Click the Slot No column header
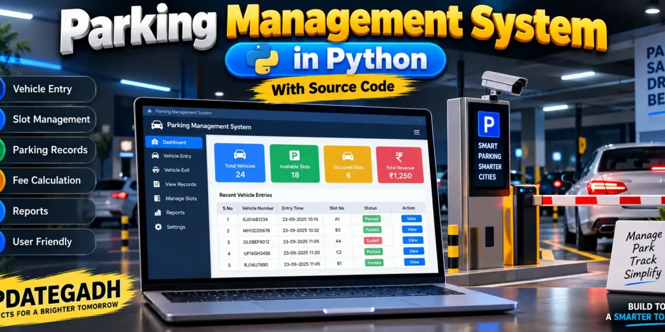 [337, 208]
